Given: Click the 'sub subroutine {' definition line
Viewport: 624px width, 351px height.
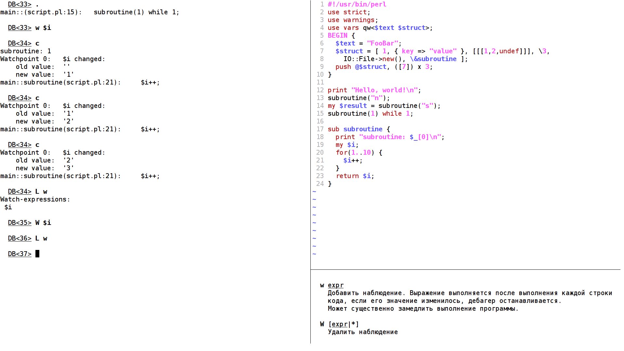Looking at the screenshot, I should (359, 129).
